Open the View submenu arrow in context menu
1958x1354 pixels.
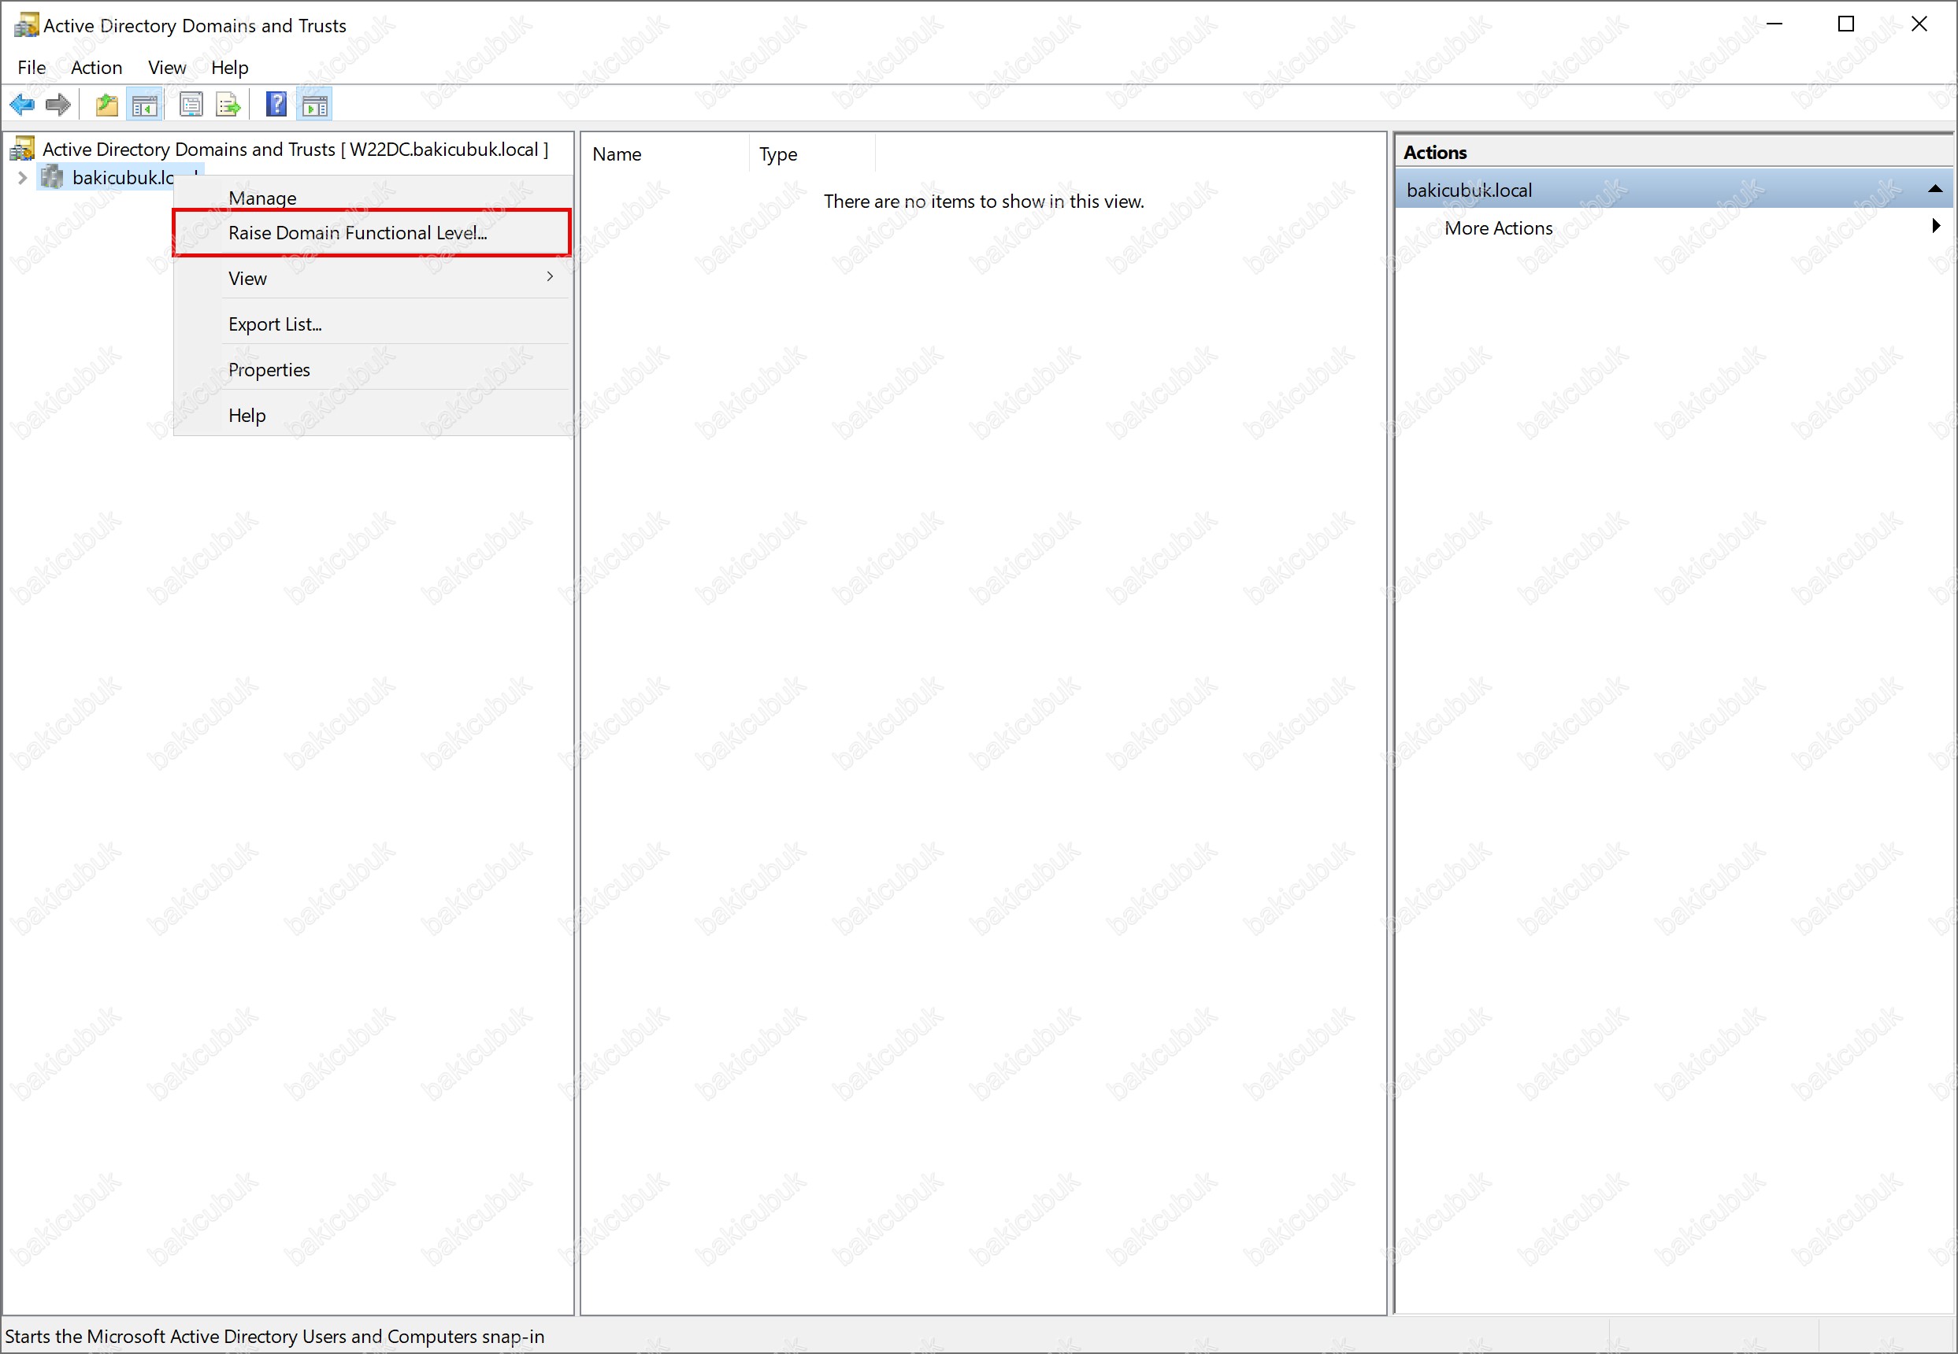[550, 276]
